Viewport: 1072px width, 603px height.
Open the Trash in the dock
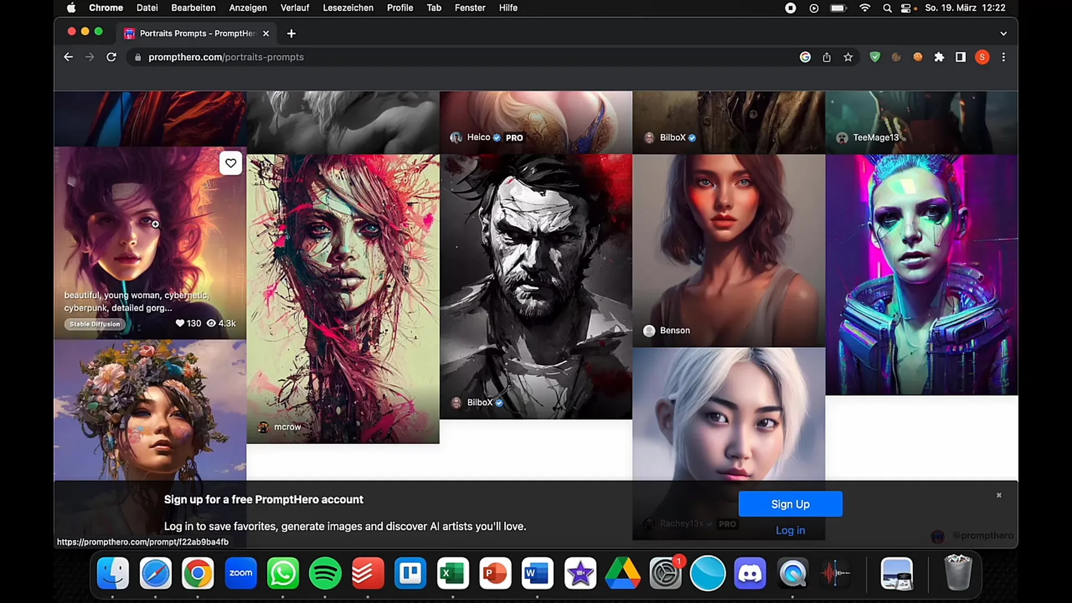point(958,573)
